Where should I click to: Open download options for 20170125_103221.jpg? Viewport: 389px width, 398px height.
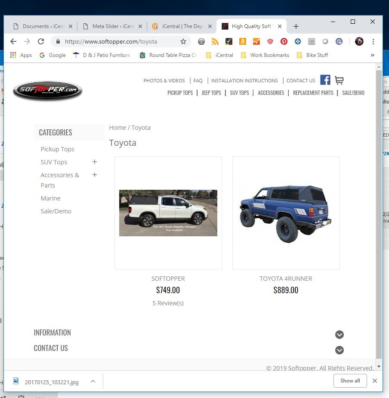click(x=93, y=381)
